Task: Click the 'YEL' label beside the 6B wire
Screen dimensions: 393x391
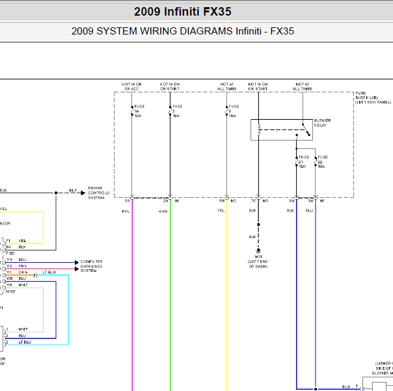Action: 221,211
